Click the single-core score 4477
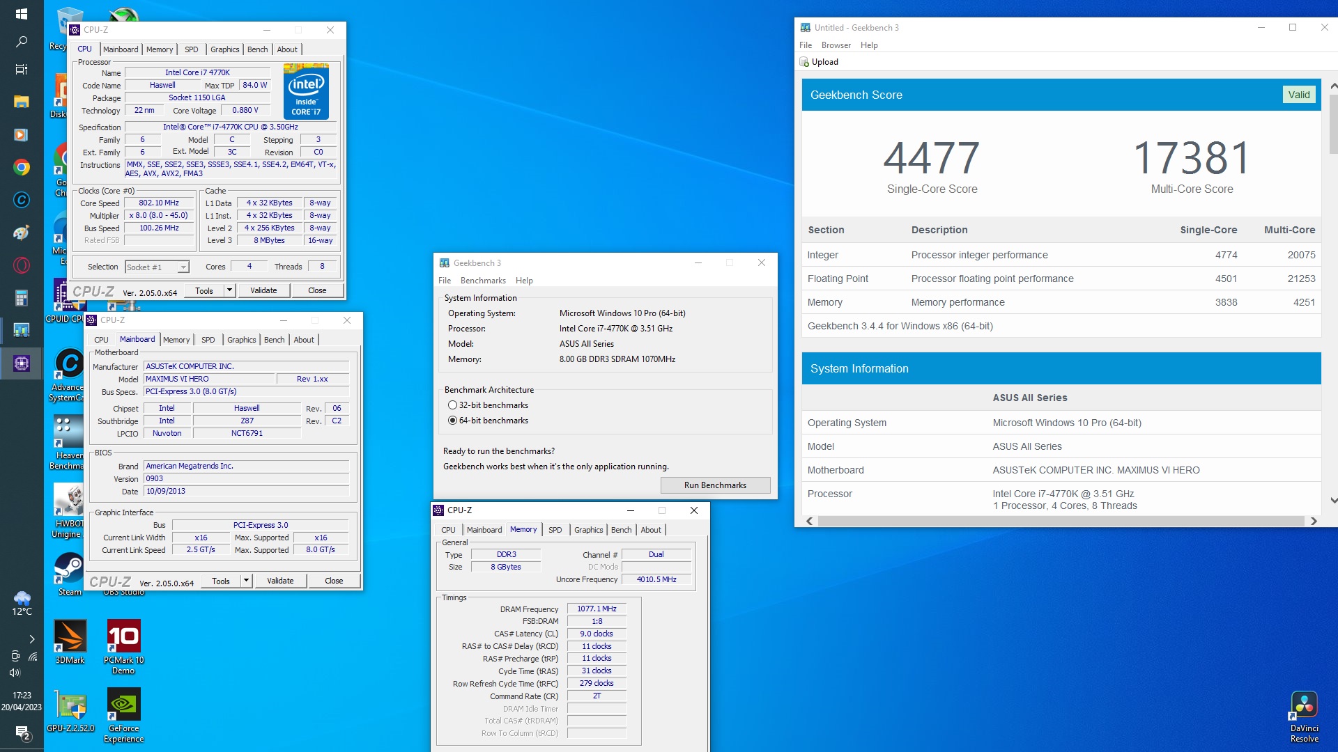 click(x=932, y=158)
